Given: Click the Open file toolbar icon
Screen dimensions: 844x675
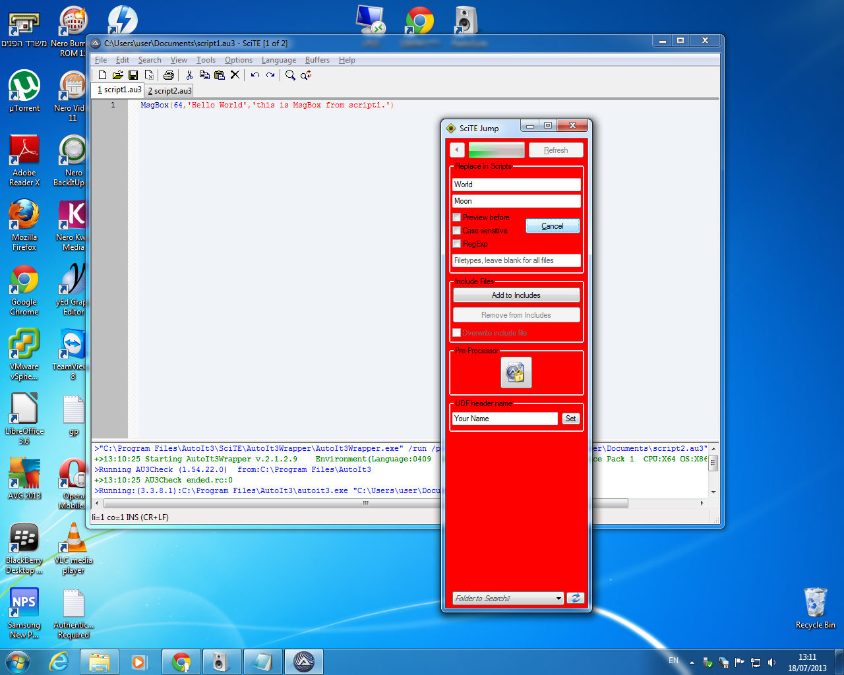Looking at the screenshot, I should pos(117,75).
